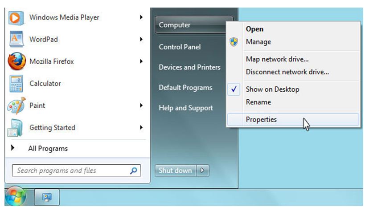The image size is (369, 207).
Task: Choose Manage from the context menu
Action: [x=258, y=42]
